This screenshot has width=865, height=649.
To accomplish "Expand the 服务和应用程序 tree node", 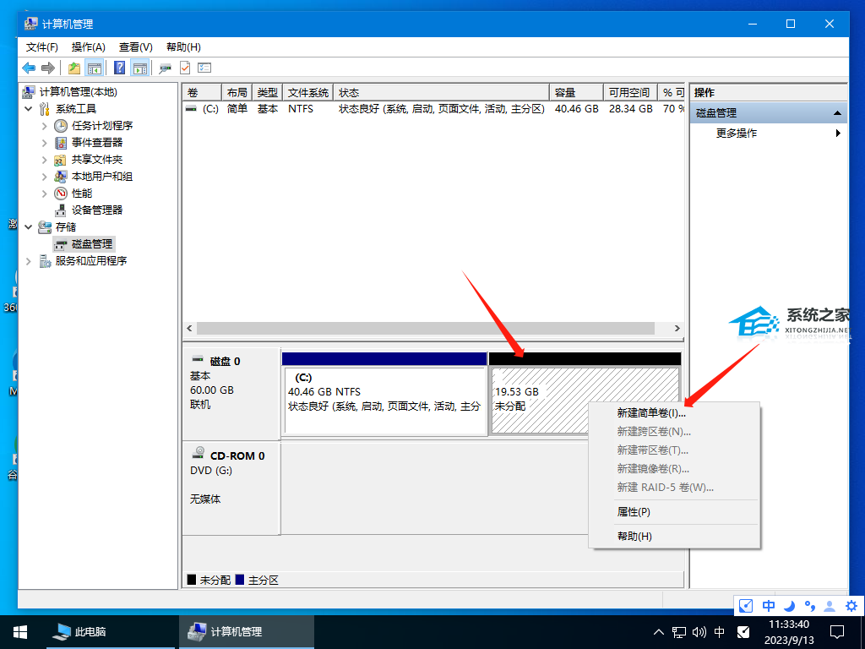I will tap(29, 261).
